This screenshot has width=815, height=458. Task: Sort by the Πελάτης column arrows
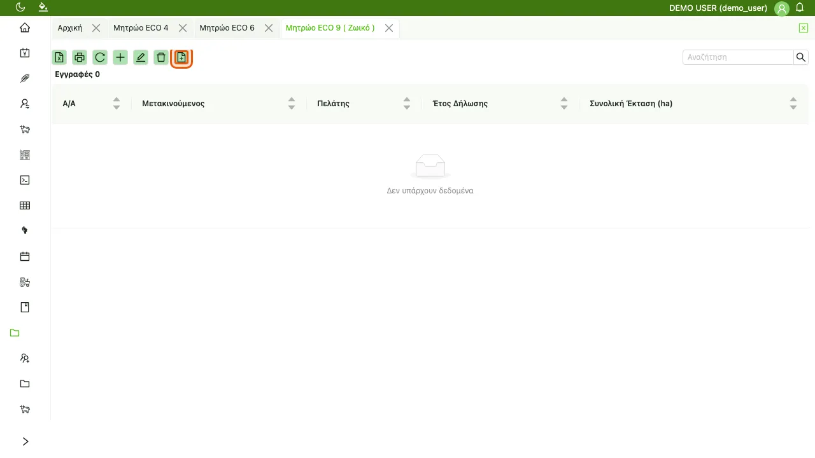coord(406,103)
